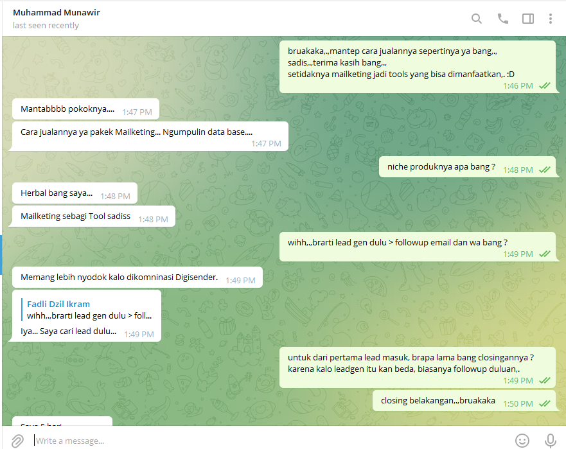This screenshot has width=566, height=449.
Task: Select the message mentioning Digisender
Action: click(119, 278)
